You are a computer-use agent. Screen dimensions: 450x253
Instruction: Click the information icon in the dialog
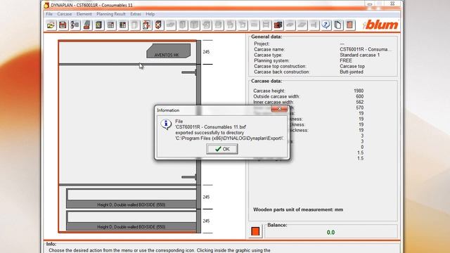point(166,124)
